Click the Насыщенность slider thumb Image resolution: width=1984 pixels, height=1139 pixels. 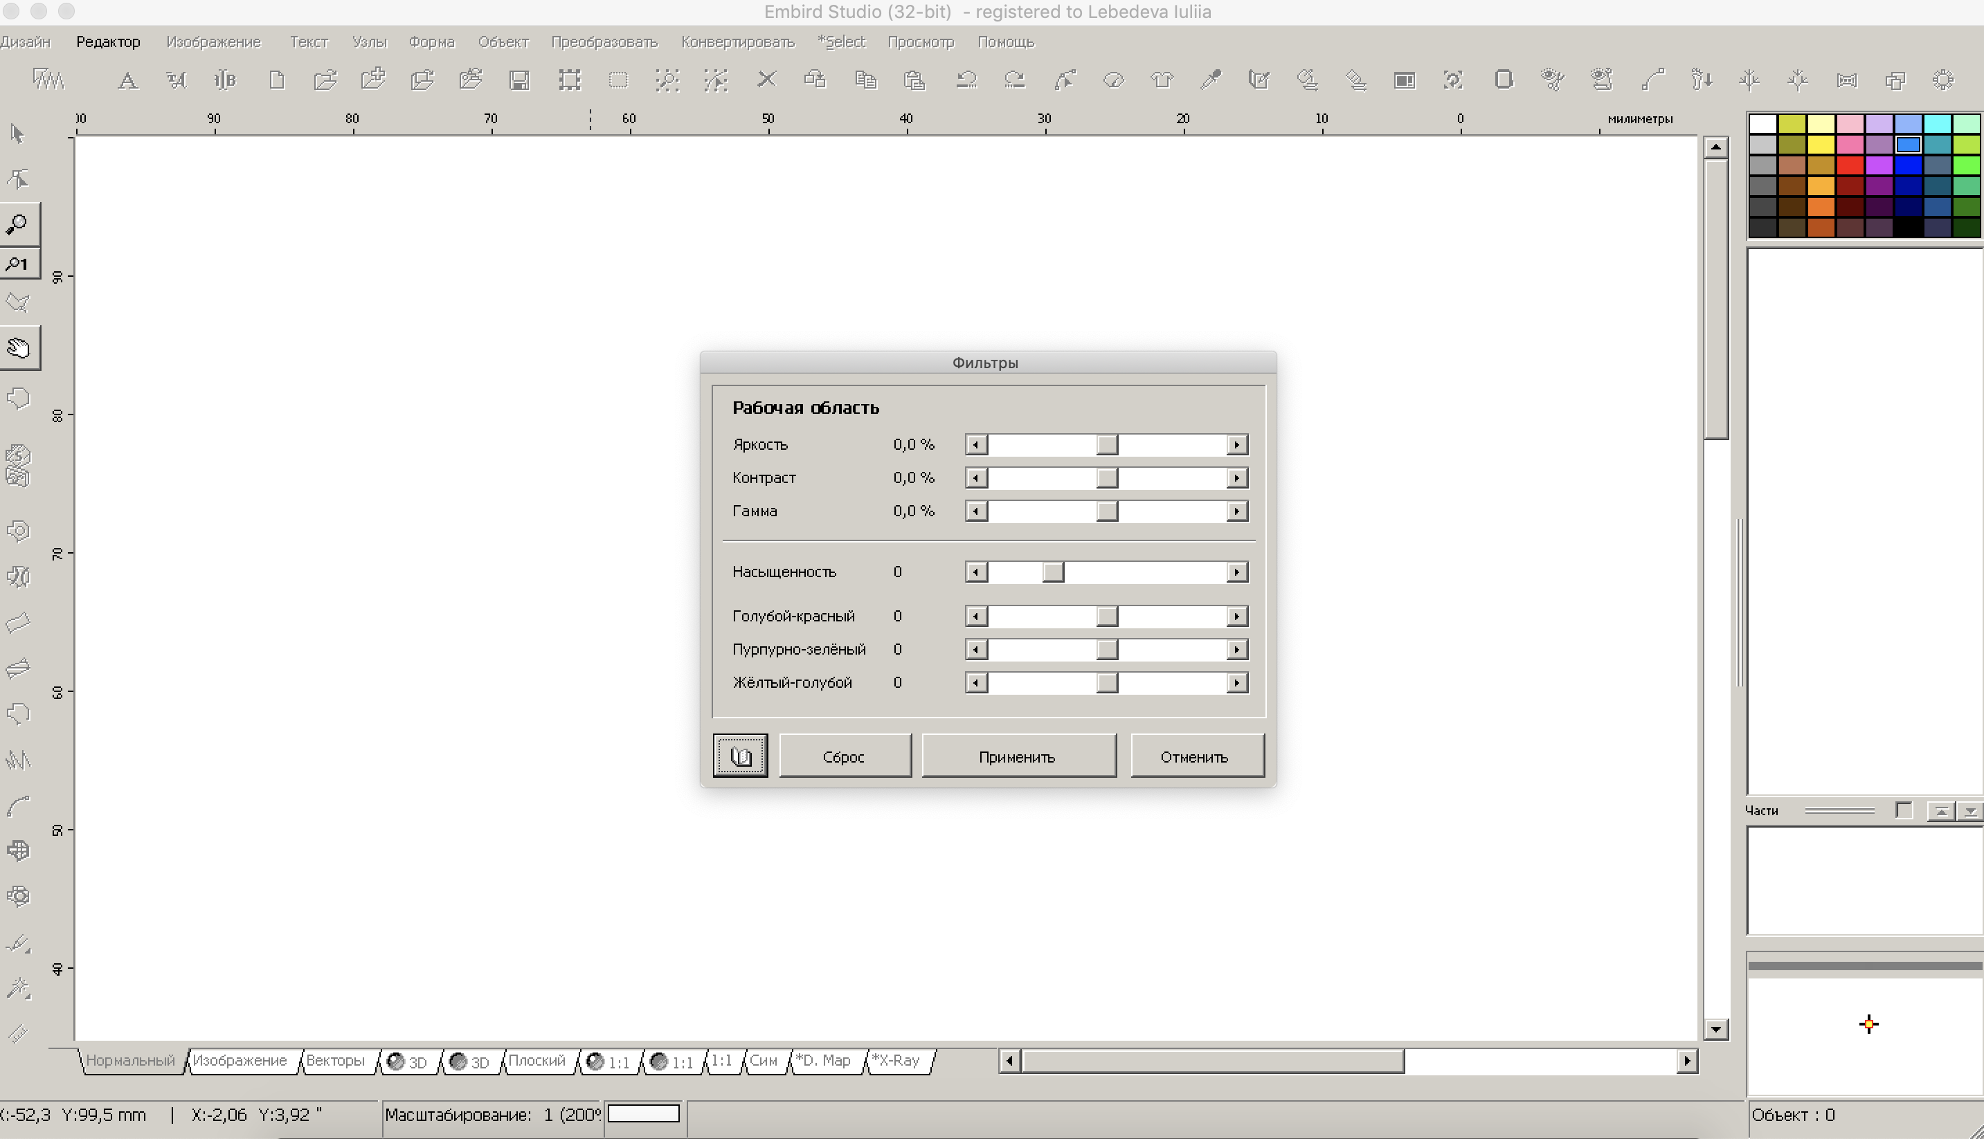(1053, 573)
